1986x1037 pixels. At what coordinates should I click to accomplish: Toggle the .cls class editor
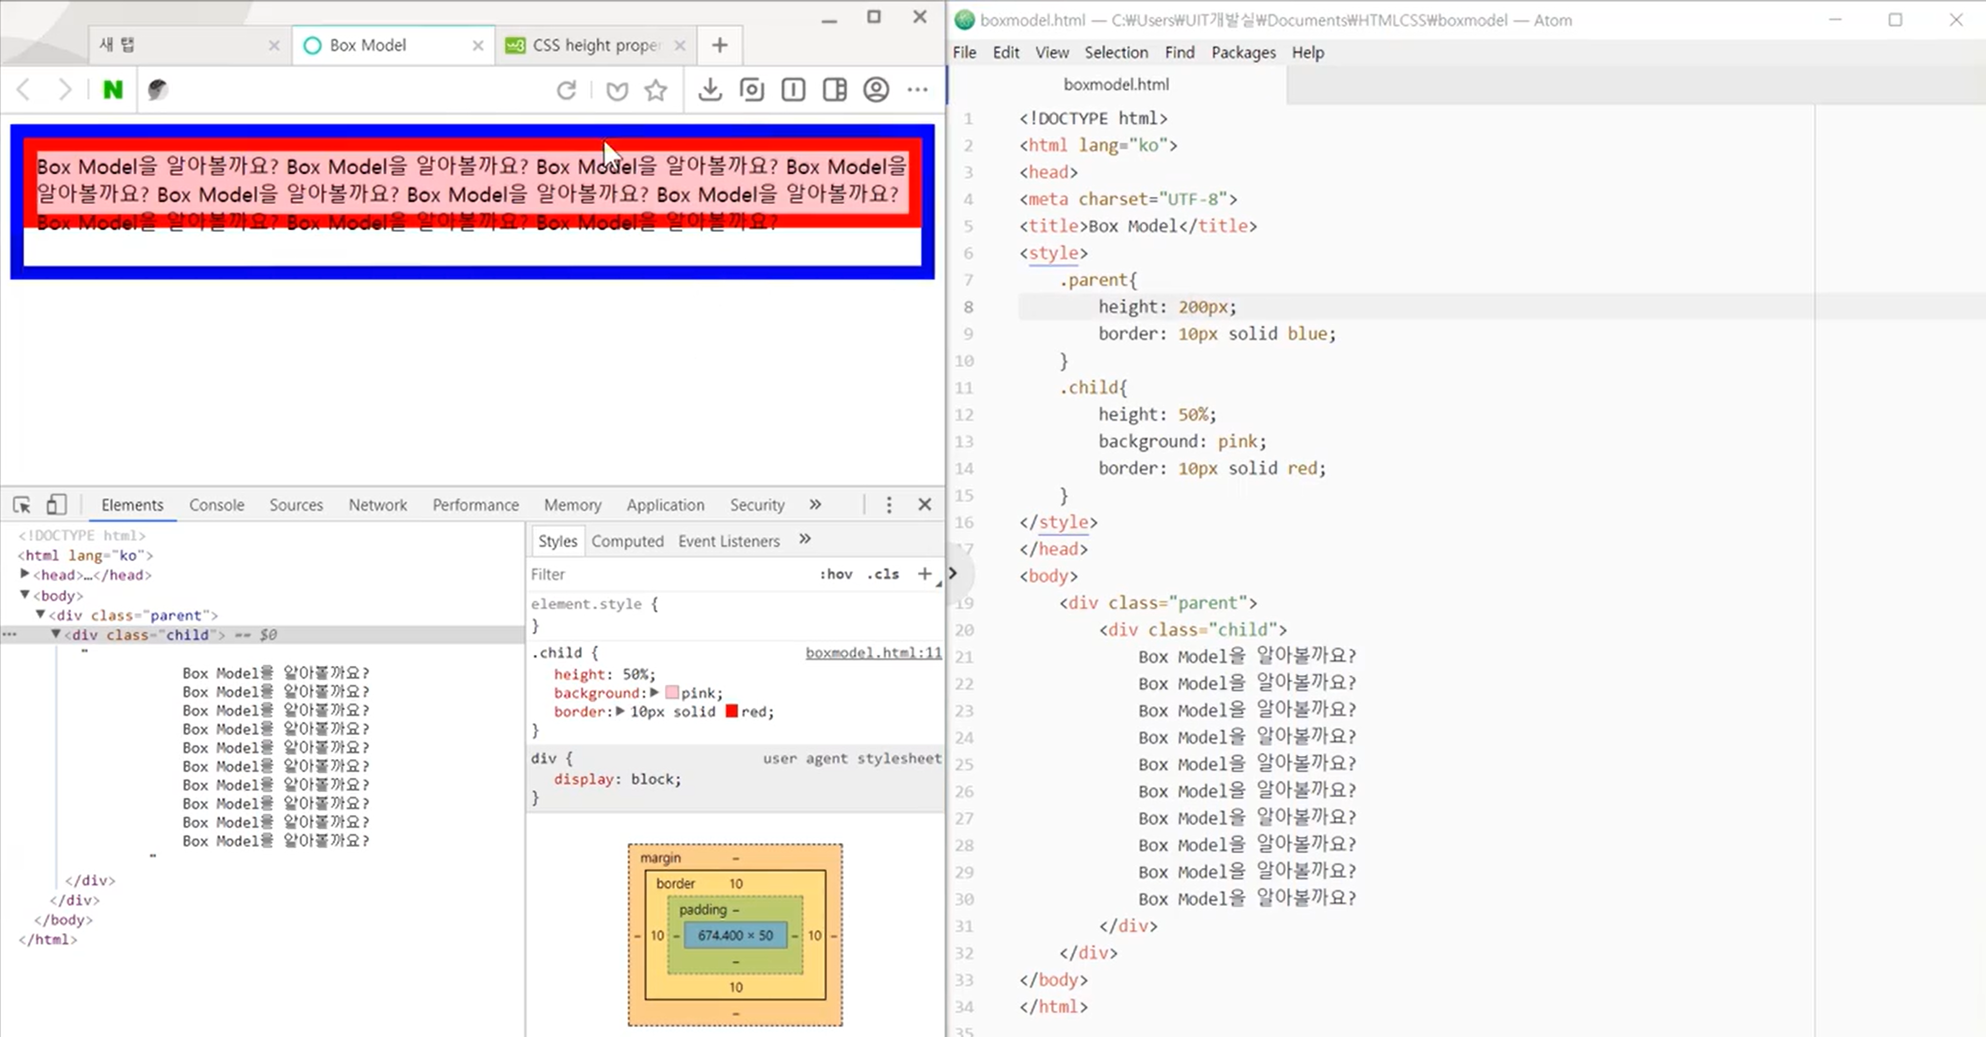click(882, 574)
